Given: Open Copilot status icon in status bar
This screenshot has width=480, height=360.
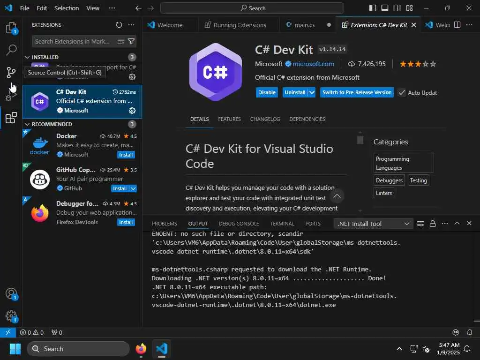Looking at the screenshot, I should [456, 332].
